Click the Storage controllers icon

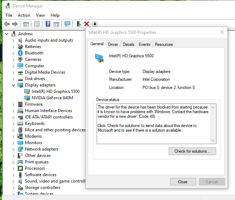click(20, 188)
